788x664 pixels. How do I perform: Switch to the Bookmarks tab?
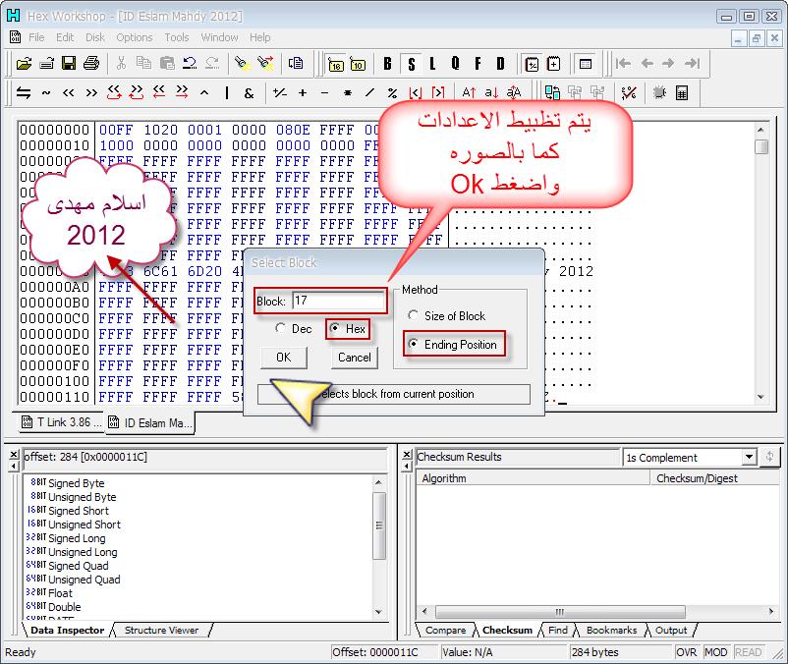pos(611,630)
